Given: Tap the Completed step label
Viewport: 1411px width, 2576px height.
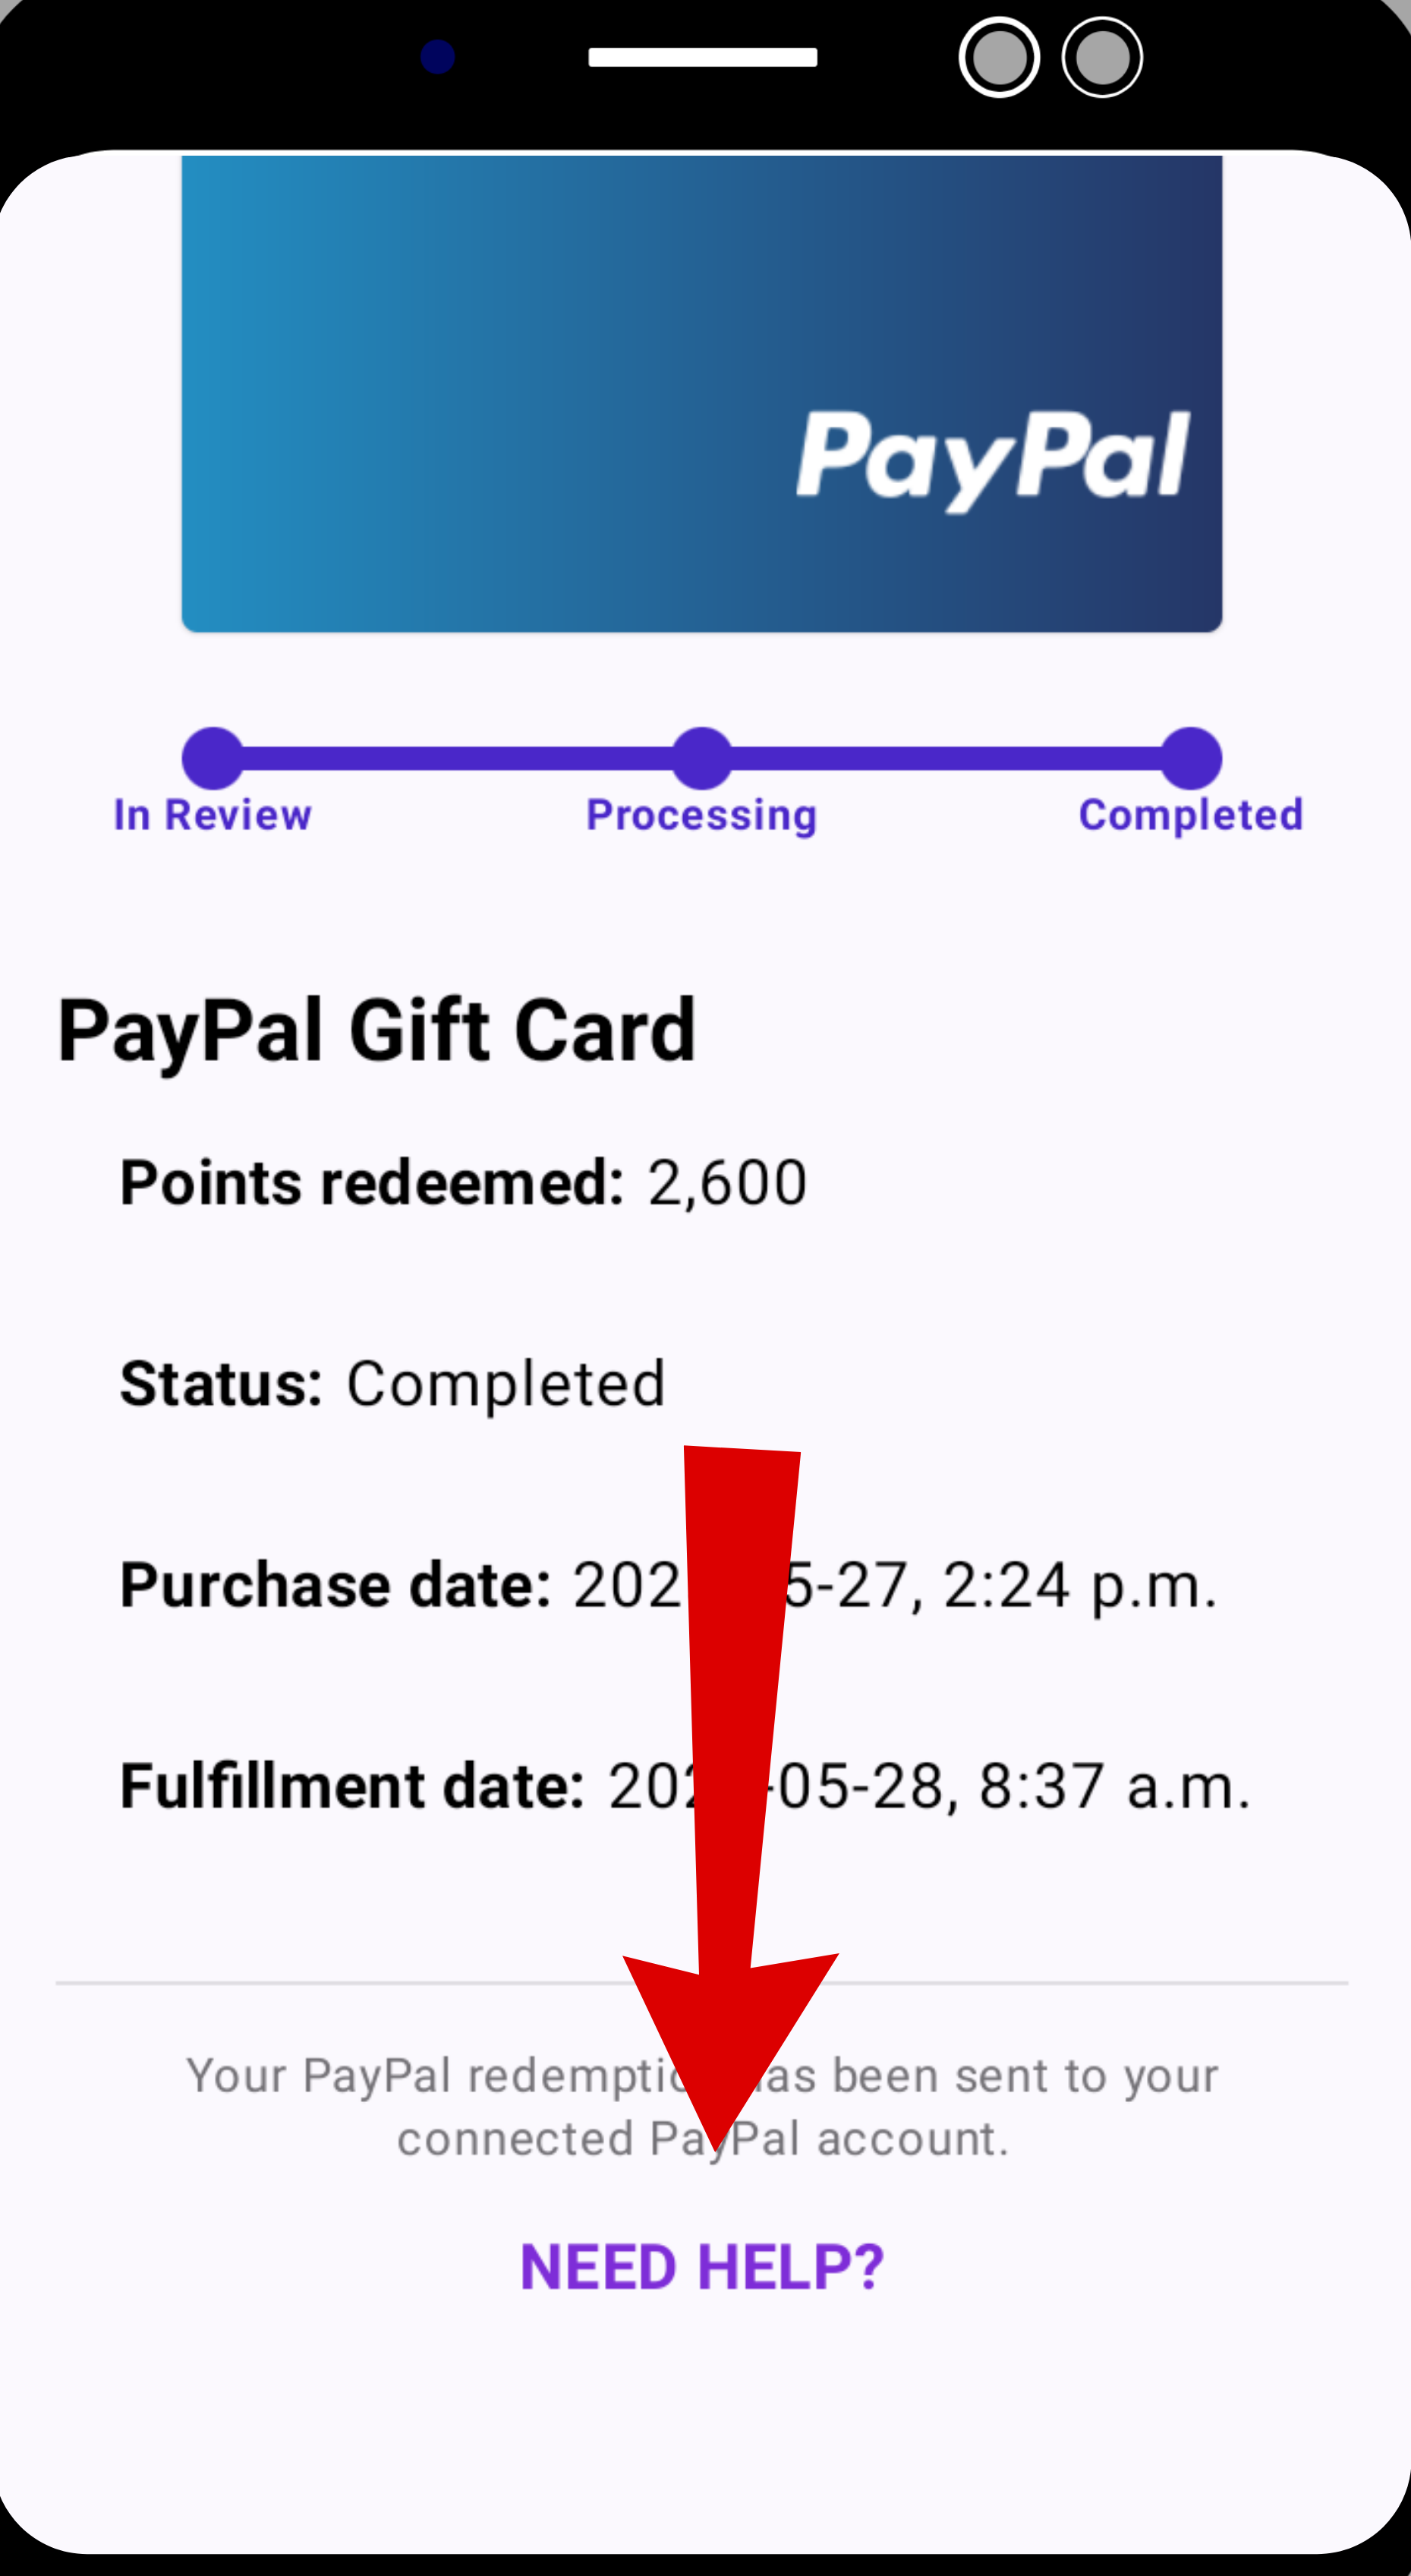Looking at the screenshot, I should pyautogui.click(x=1191, y=815).
